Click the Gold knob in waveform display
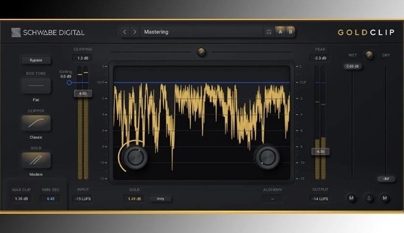The width and height of the screenshot is (404, 233). click(134, 156)
